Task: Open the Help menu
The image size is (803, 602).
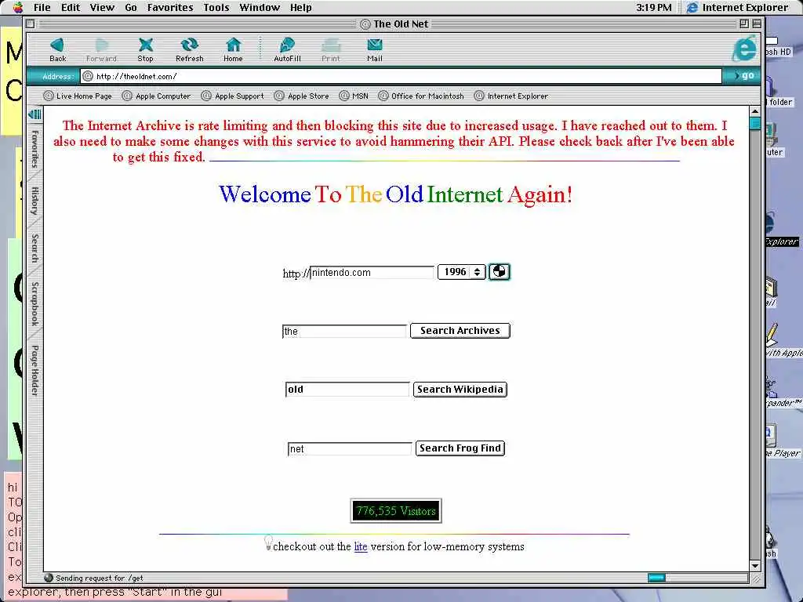Action: tap(300, 7)
